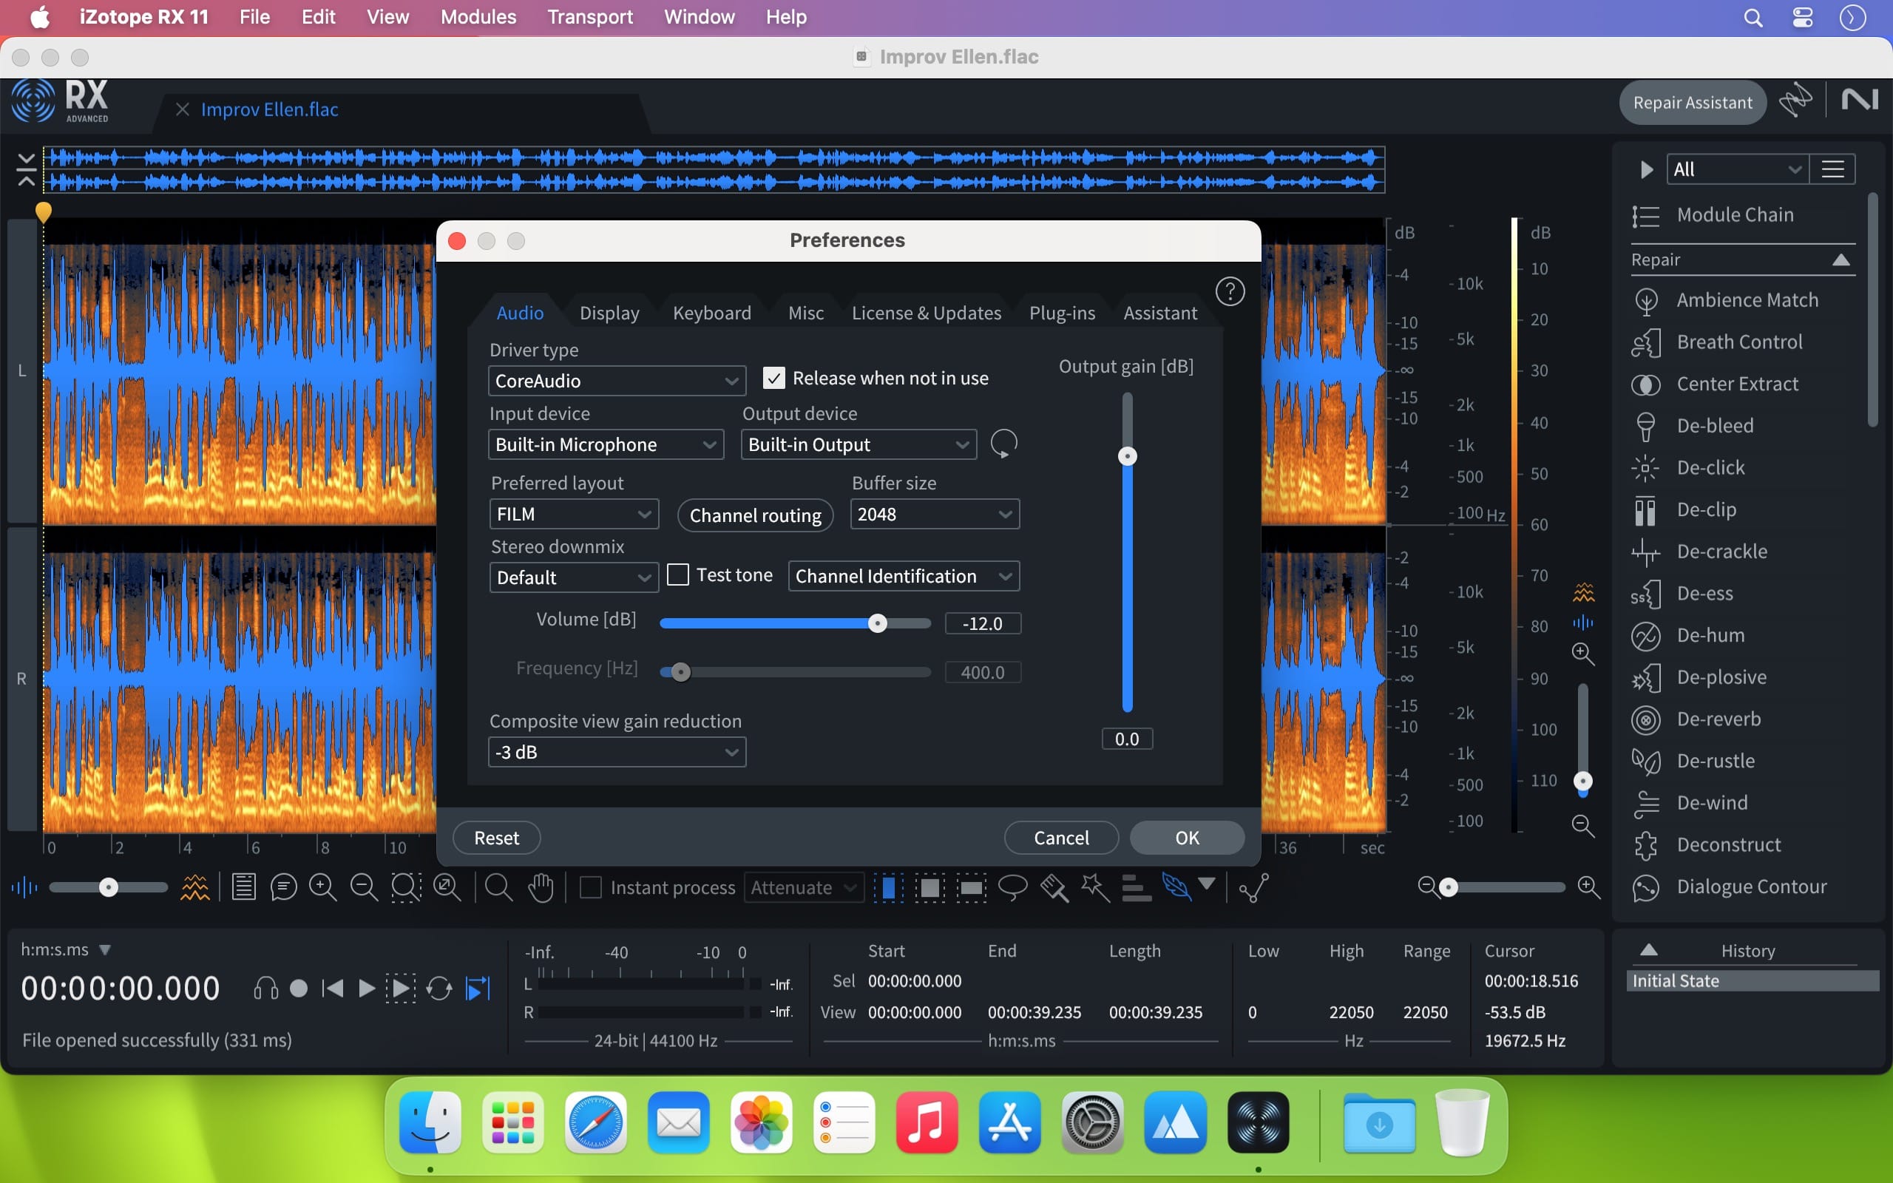Click the Repair Assistant button
This screenshot has width=1893, height=1183.
[x=1691, y=101]
